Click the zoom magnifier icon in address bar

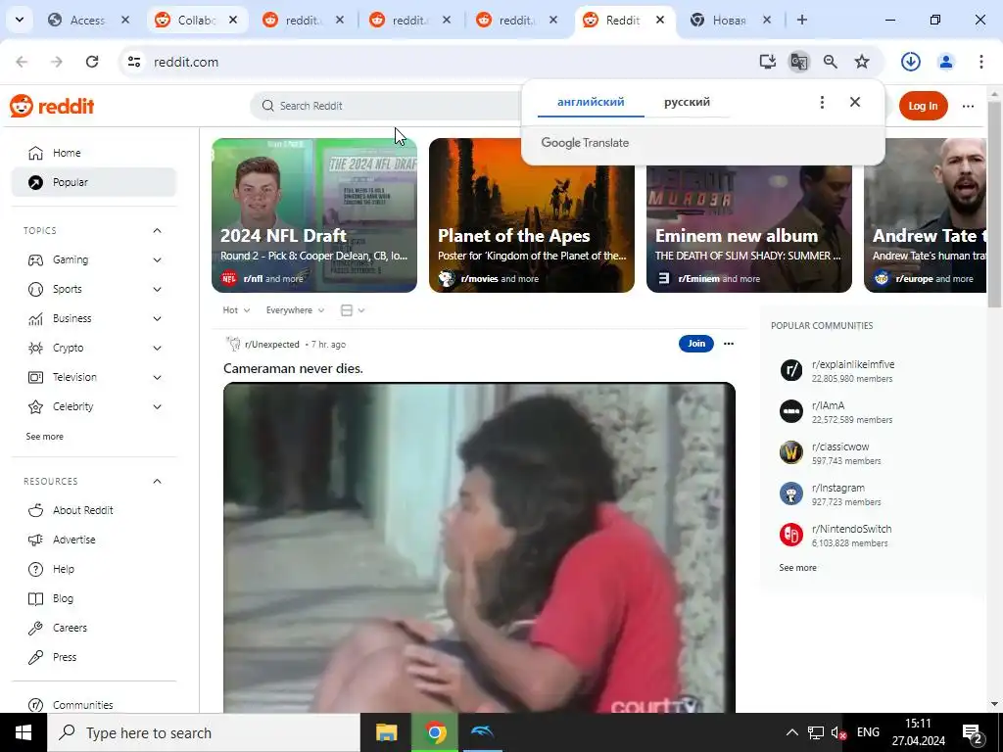pyautogui.click(x=831, y=62)
